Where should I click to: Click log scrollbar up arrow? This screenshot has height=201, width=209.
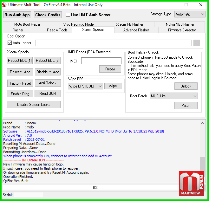[202, 123]
